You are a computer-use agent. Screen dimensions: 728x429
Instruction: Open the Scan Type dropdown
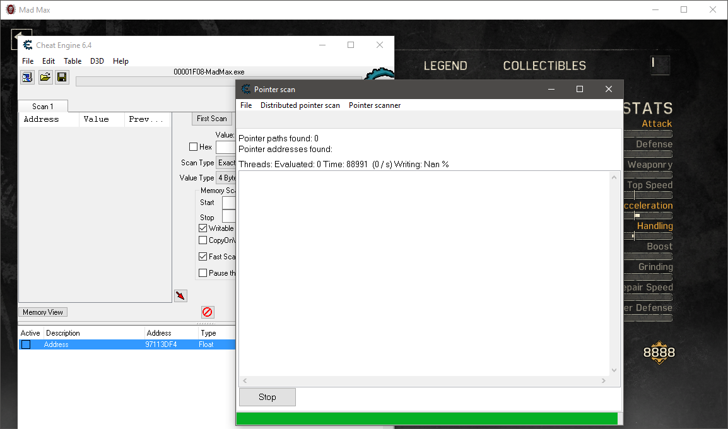point(226,163)
